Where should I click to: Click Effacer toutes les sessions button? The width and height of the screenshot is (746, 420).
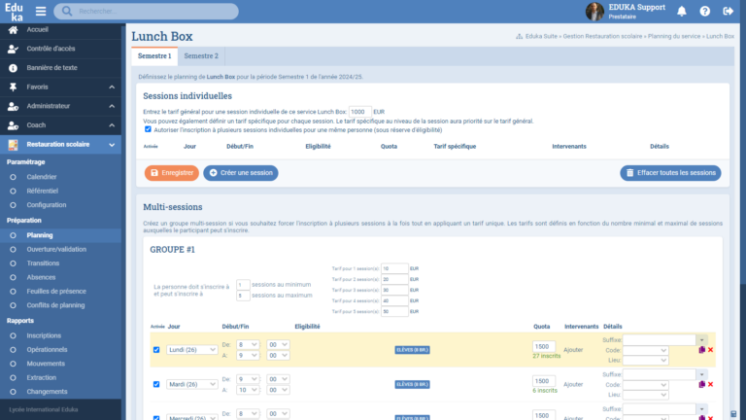[x=670, y=173]
